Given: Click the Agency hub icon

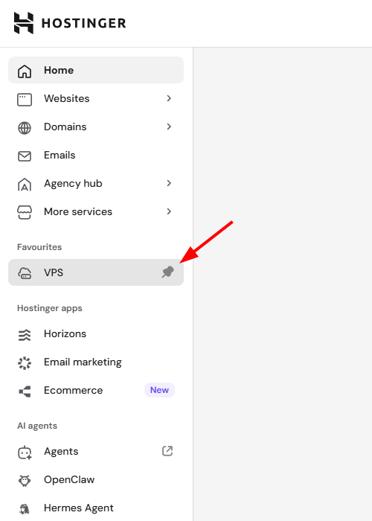Looking at the screenshot, I should [25, 185].
